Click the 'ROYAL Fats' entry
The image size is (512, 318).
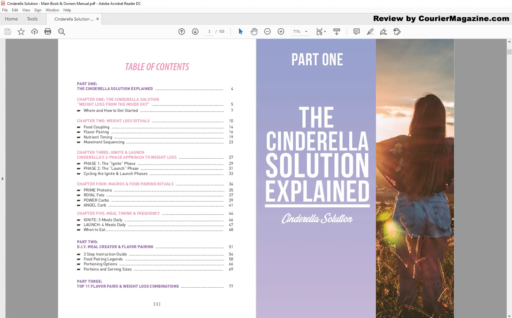pyautogui.click(x=94, y=195)
